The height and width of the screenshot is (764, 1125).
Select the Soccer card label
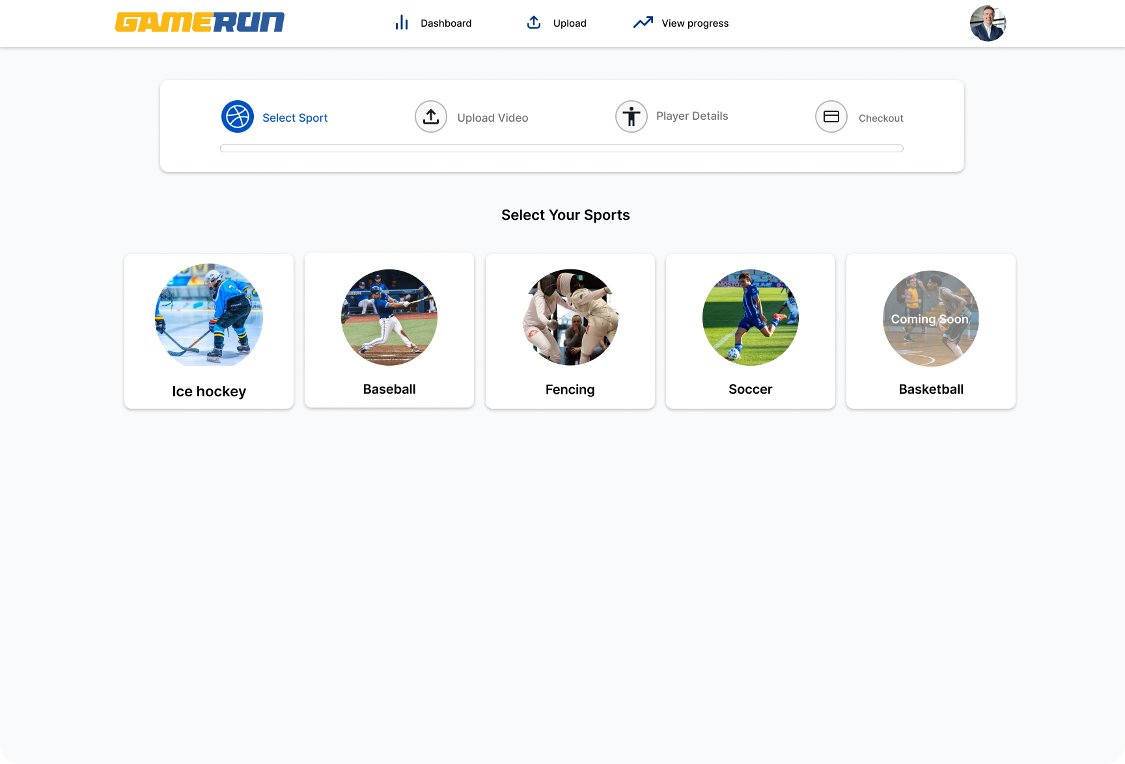751,389
